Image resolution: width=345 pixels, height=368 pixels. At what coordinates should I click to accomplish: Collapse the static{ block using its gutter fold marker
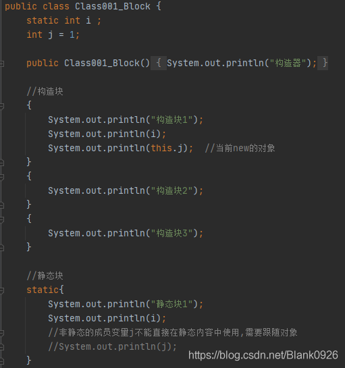point(1,290)
